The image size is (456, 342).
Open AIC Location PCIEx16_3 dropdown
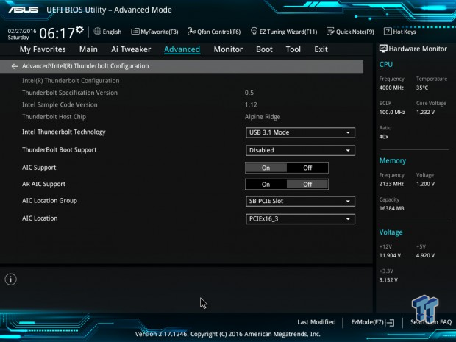[300, 219]
